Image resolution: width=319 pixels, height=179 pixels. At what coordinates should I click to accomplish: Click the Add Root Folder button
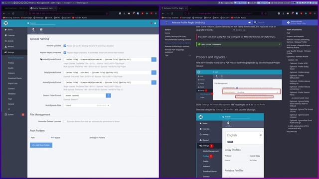coord(41,145)
